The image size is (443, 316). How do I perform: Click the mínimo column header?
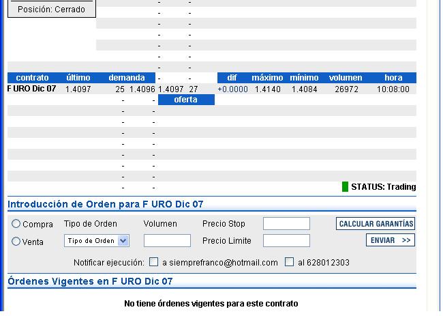[x=304, y=78]
